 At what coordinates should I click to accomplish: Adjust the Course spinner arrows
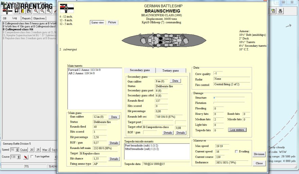[x=19, y=157]
